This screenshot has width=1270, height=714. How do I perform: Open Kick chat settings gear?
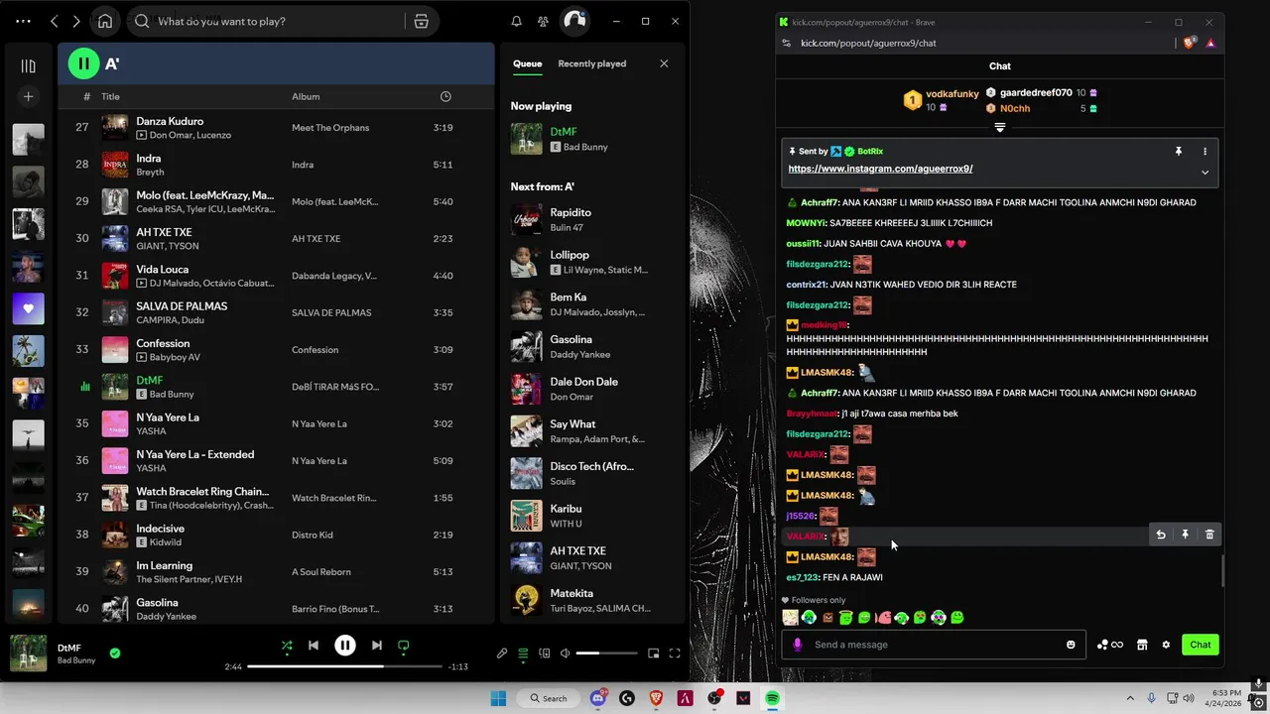point(1166,645)
